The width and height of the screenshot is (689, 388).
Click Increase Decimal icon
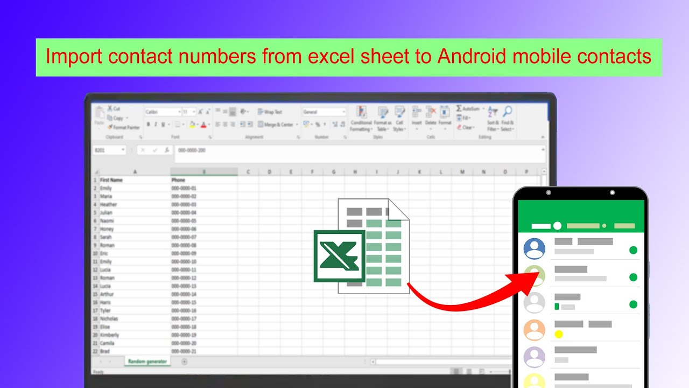click(x=335, y=124)
